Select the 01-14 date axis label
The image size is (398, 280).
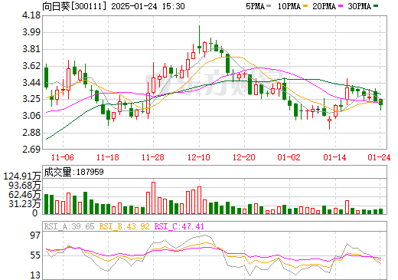click(x=334, y=157)
